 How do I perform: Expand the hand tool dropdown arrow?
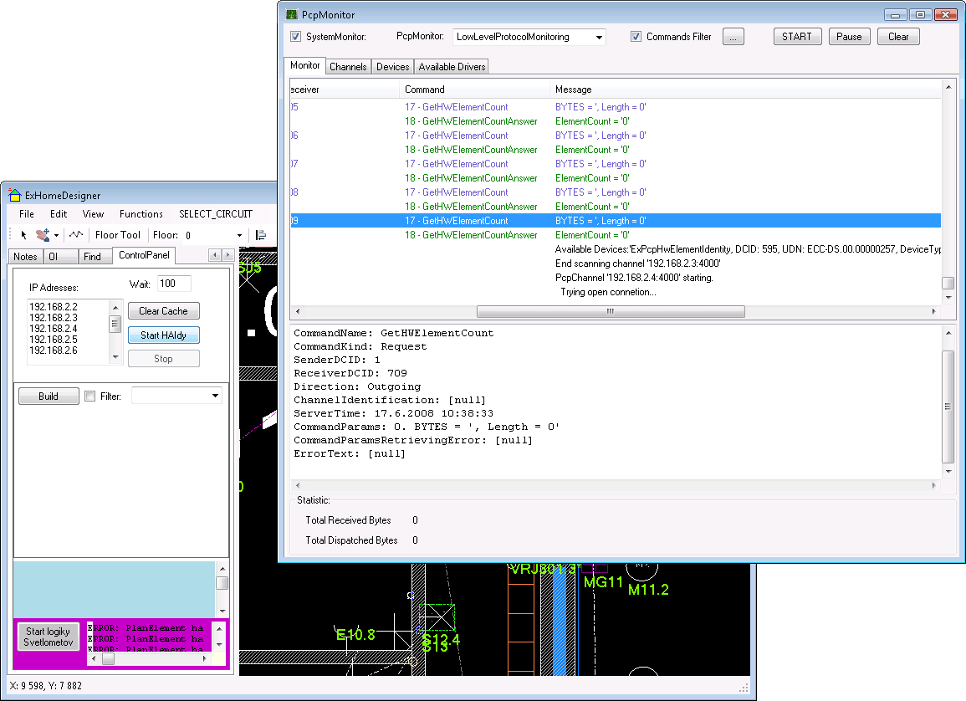[x=56, y=235]
